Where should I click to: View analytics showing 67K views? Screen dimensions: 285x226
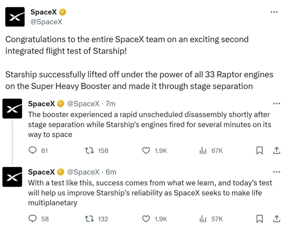tap(203, 150)
